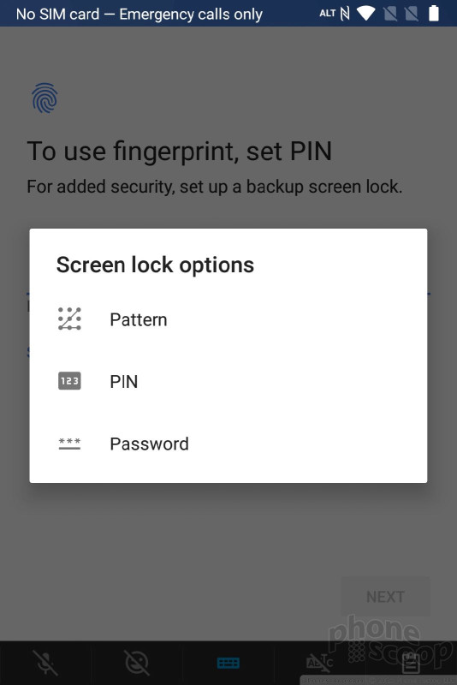457x685 pixels.
Task: Tap the Wi-Fi status icon
Action: click(365, 14)
